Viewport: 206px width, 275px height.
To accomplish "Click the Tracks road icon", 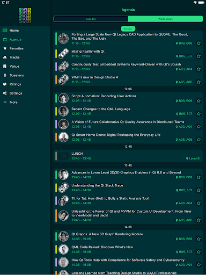I will point(5,57).
